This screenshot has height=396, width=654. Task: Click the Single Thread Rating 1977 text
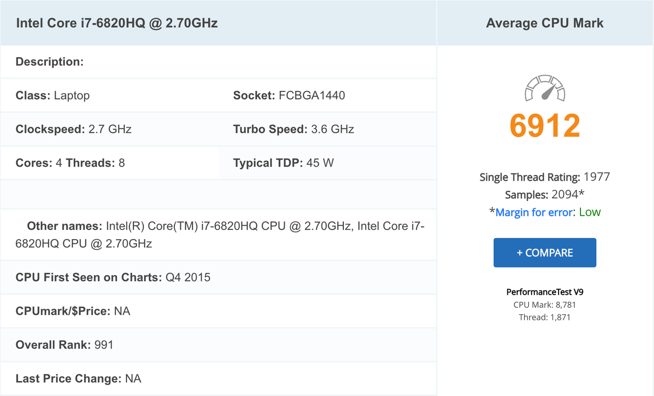point(544,177)
